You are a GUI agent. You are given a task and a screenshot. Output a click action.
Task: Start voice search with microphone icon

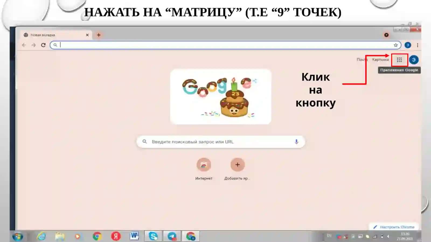pos(296,142)
